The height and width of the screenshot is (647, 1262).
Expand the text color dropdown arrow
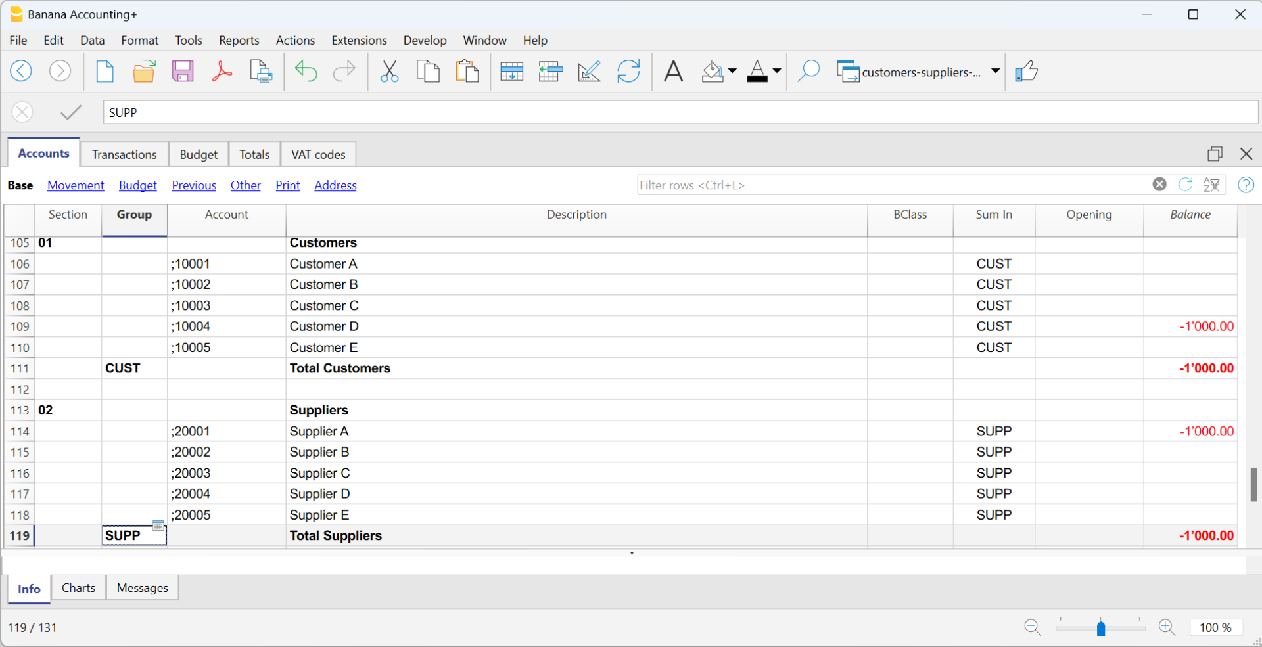(x=776, y=71)
